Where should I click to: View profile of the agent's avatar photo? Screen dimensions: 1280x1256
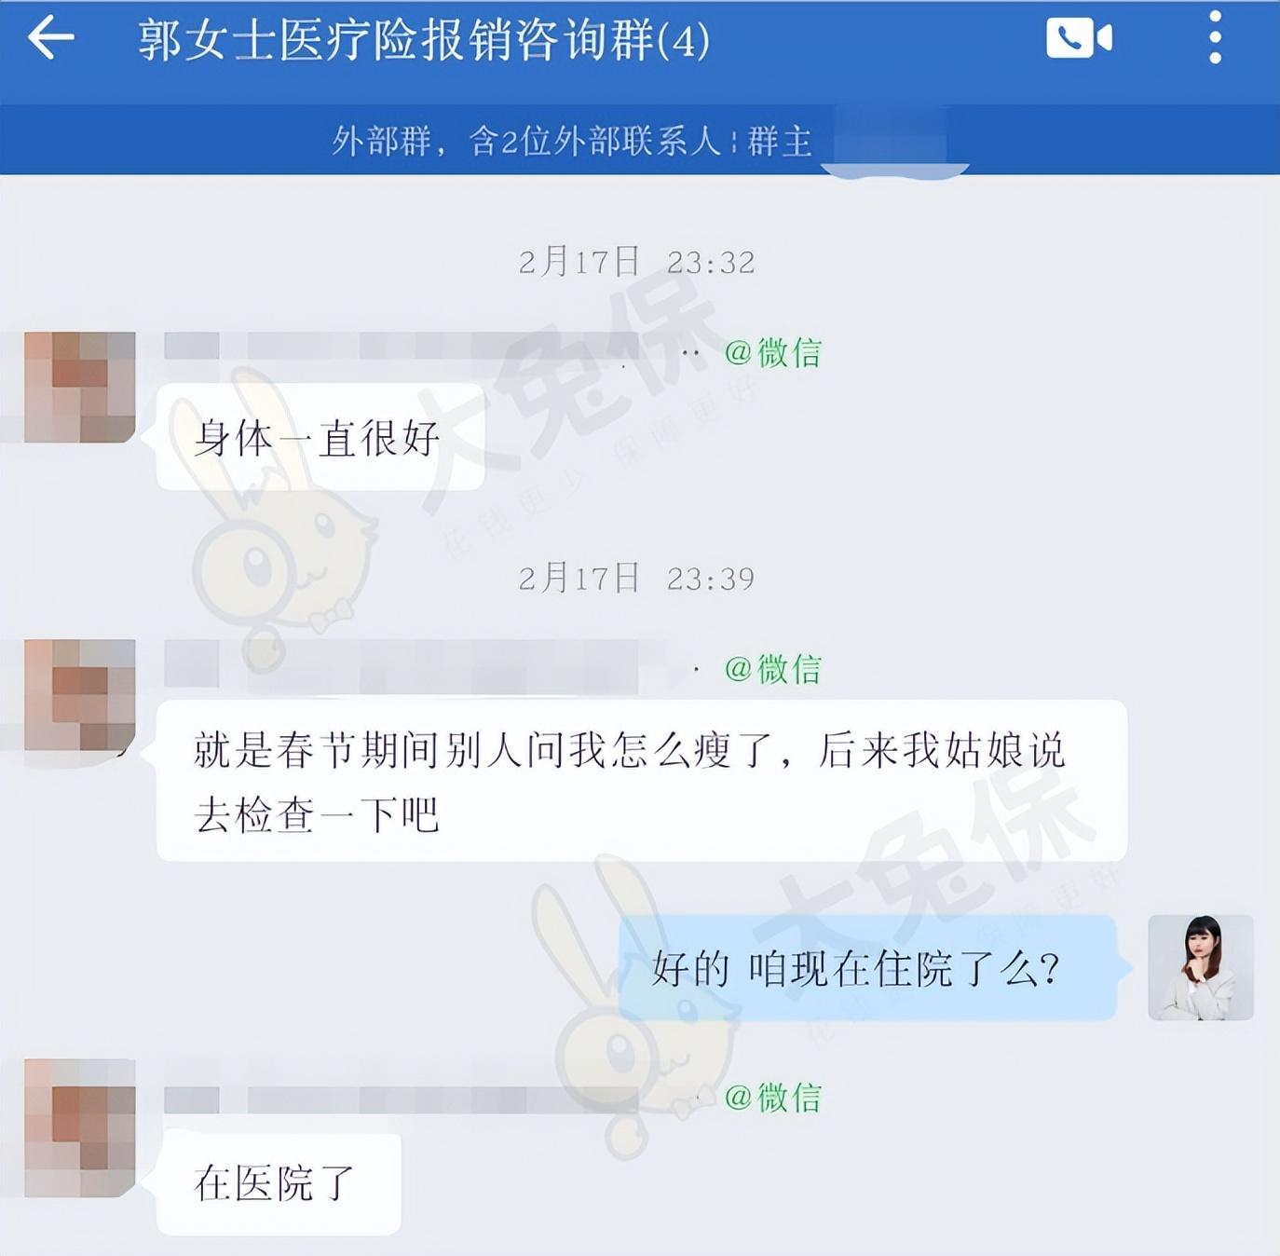pyautogui.click(x=1200, y=967)
